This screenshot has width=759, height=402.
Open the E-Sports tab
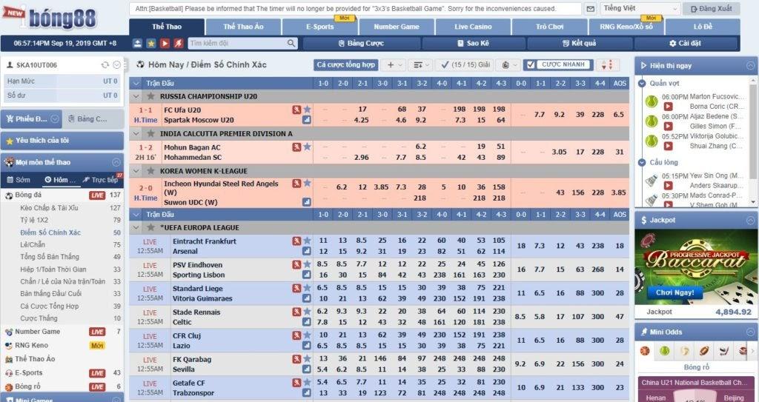click(320, 27)
